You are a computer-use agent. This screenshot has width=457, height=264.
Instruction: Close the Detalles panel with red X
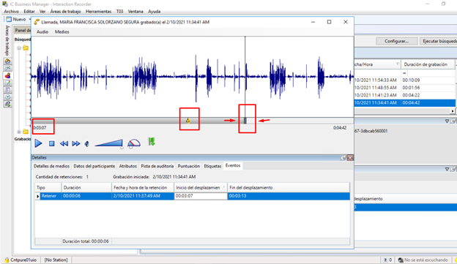point(350,158)
